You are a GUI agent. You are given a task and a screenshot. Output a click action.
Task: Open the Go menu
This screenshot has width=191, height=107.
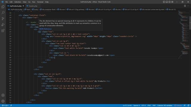[29, 2]
